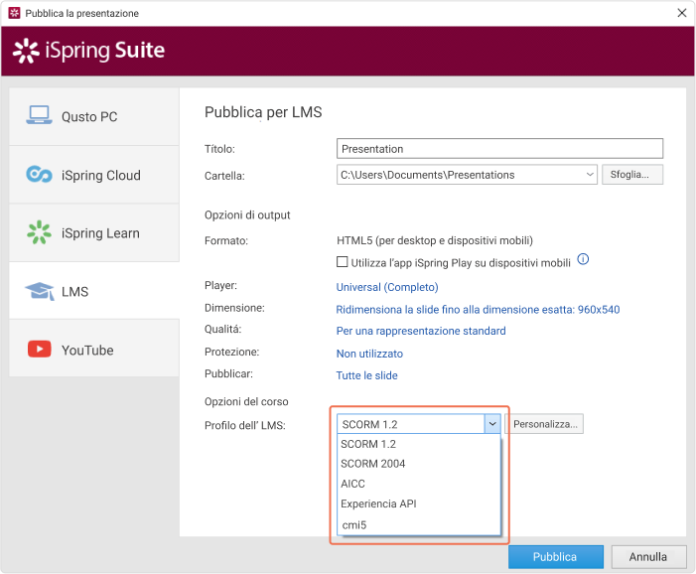Switch to the Qusto PC tab
696x574 pixels.
[94, 116]
